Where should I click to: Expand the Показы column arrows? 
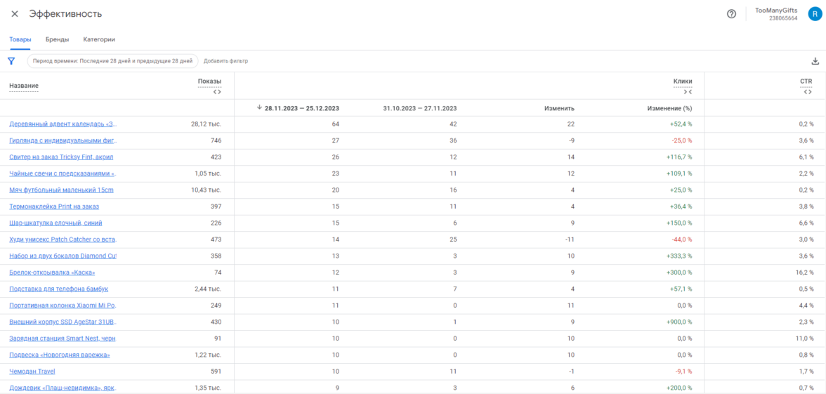[217, 91]
